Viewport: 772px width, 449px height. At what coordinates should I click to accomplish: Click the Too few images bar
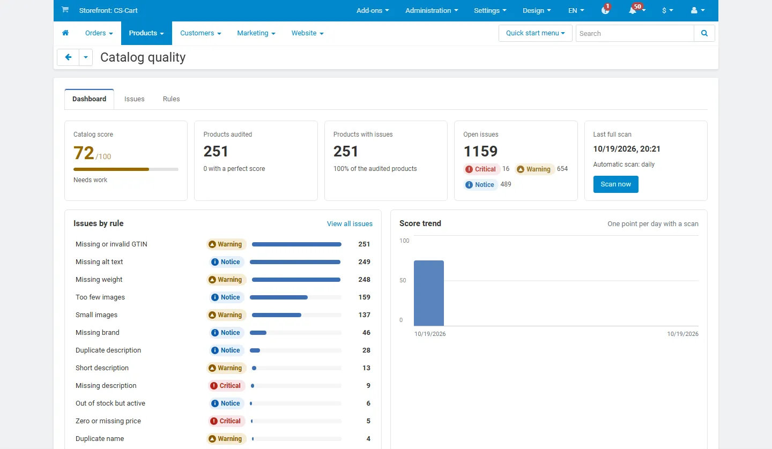coord(295,297)
